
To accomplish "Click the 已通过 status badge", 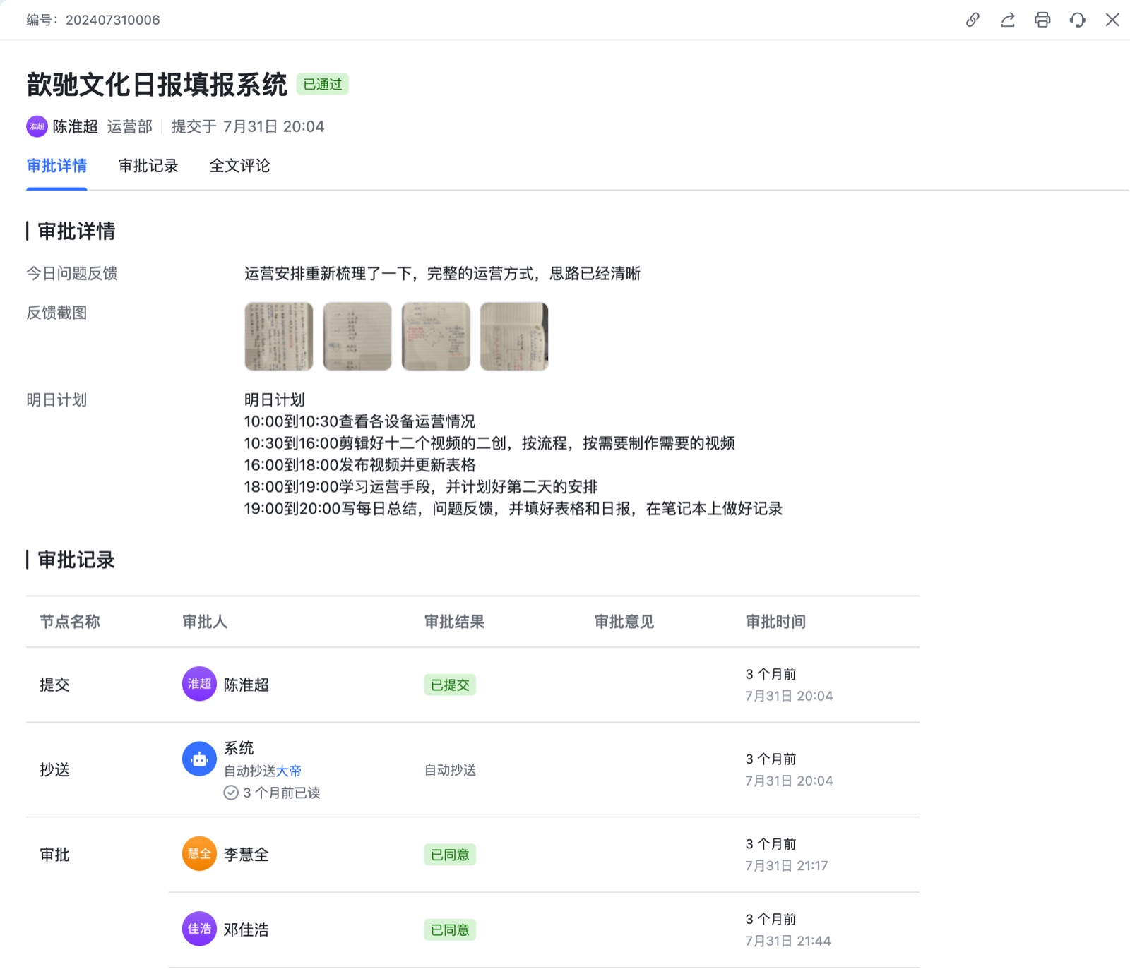I will [323, 84].
